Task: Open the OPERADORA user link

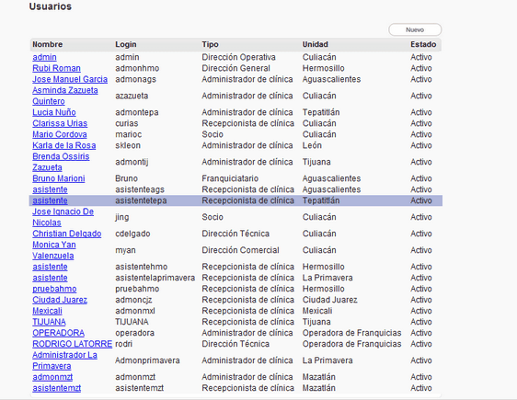Action: click(x=58, y=333)
